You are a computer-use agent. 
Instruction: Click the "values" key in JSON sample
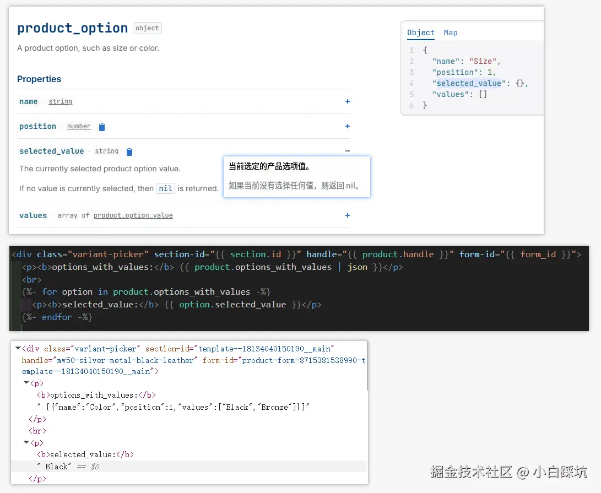450,94
